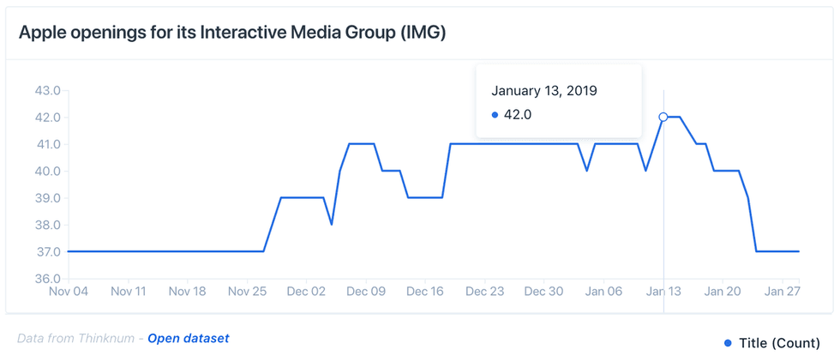Click the 43.0 y-axis label
The image size is (840, 356).
[x=45, y=90]
